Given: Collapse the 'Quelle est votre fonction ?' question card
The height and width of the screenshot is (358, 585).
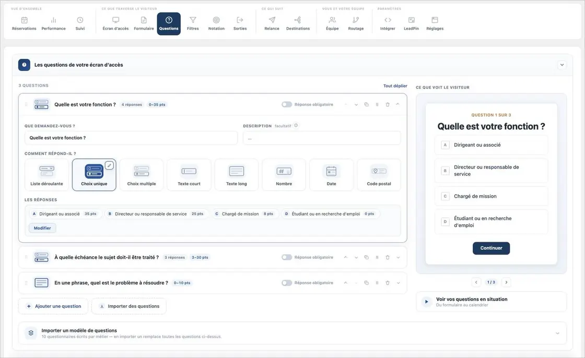Looking at the screenshot, I should (397, 104).
